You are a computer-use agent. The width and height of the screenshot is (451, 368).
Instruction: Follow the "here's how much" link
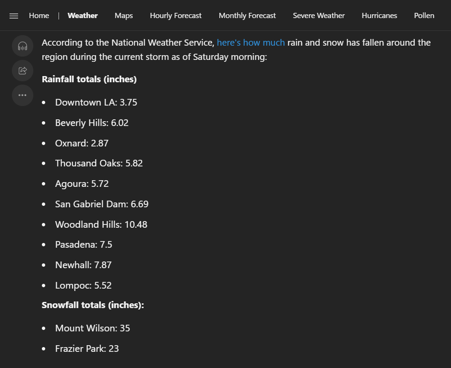251,43
